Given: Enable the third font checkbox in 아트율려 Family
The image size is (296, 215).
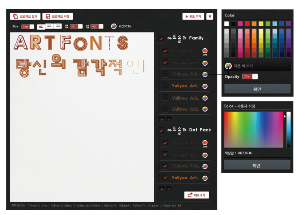Looking at the screenshot, I should point(165,74).
